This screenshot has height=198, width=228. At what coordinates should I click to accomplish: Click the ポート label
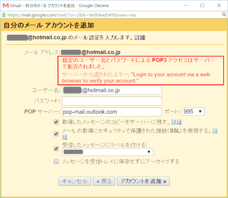point(172,112)
